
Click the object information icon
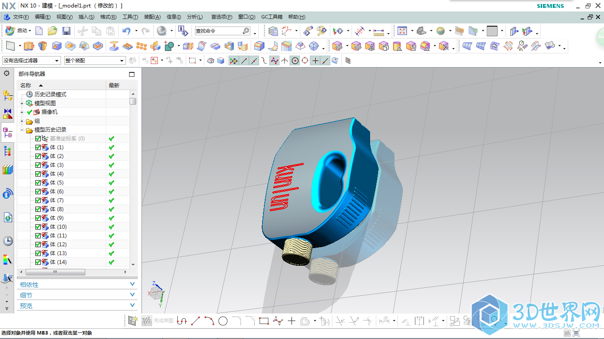pos(183,31)
